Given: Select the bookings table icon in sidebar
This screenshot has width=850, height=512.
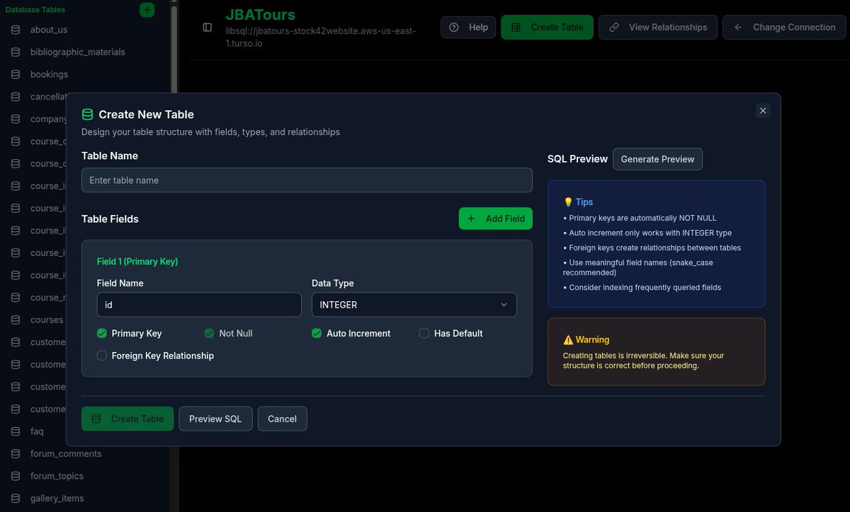Looking at the screenshot, I should [x=16, y=74].
